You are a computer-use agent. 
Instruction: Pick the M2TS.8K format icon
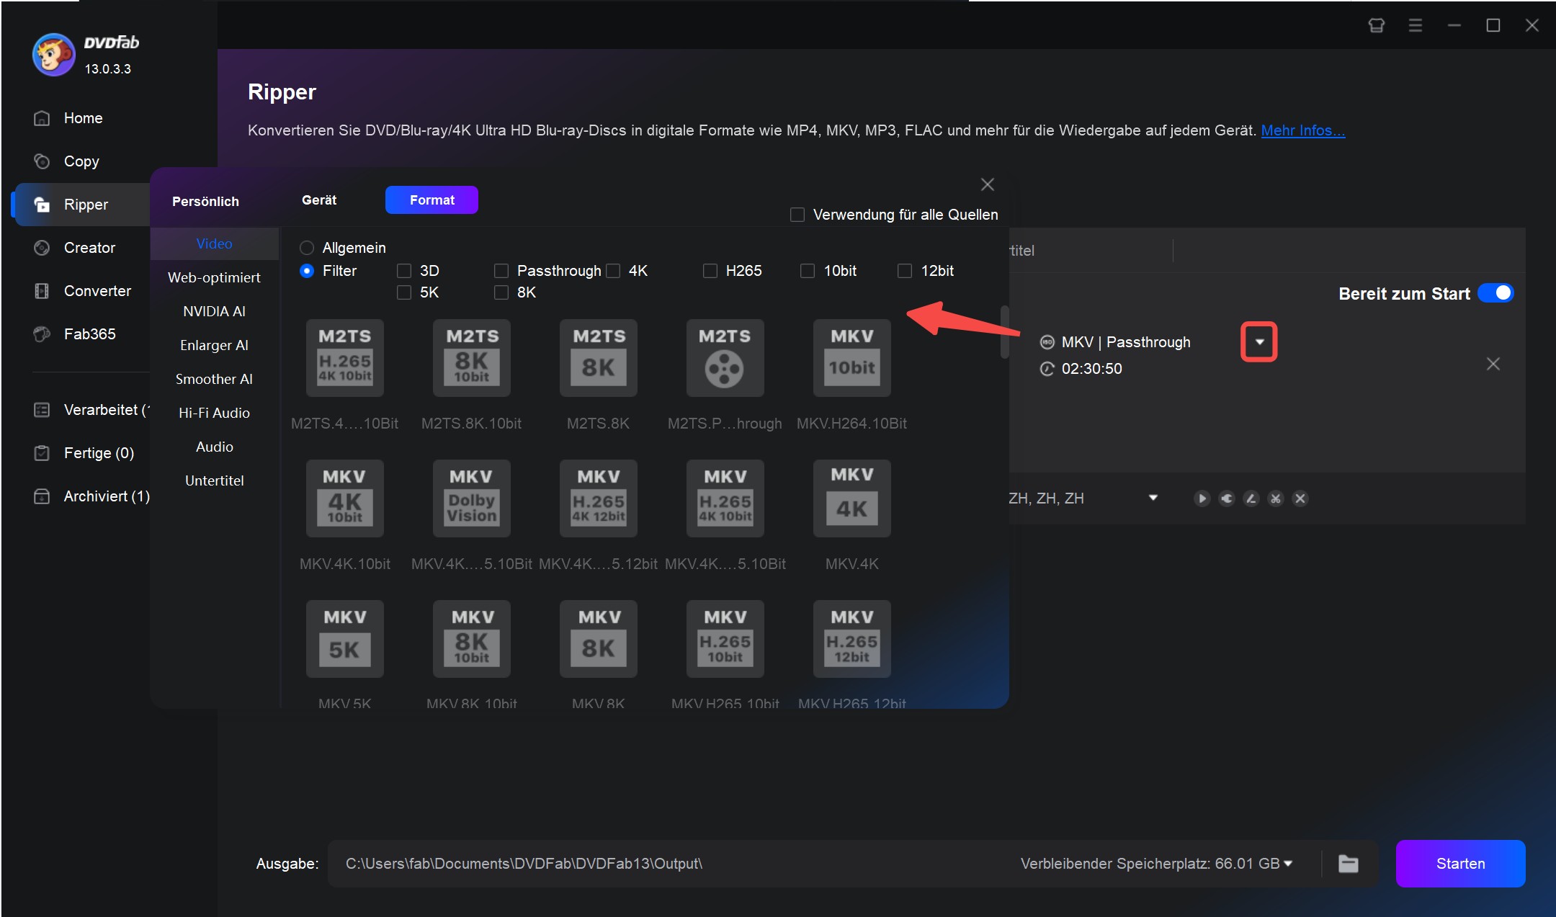click(598, 358)
